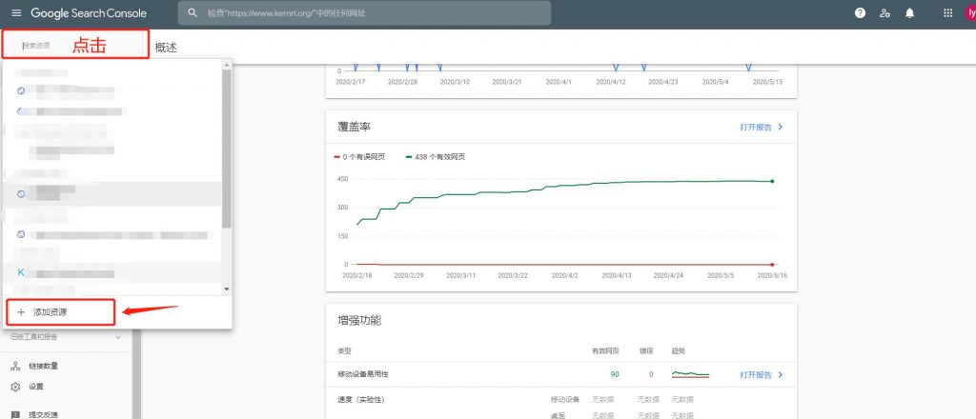Click the 移动设备 speed sub-row label
The height and width of the screenshot is (419, 976).
[565, 399]
